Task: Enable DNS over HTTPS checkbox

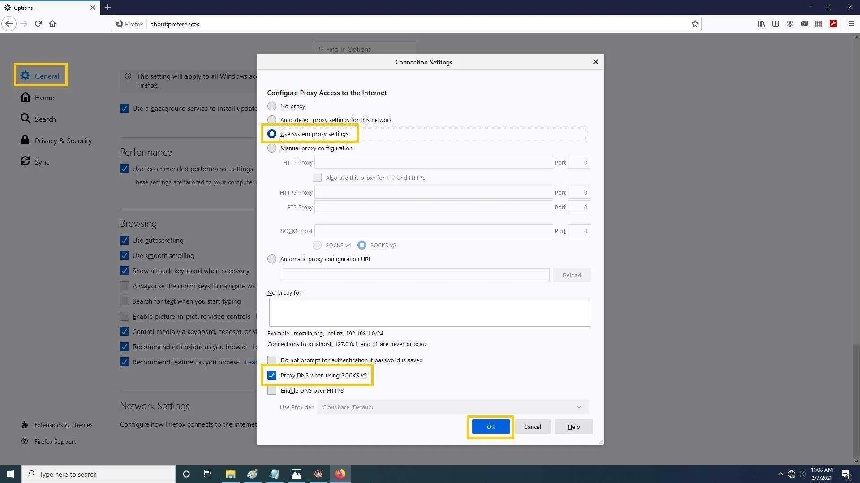Action: 271,390
